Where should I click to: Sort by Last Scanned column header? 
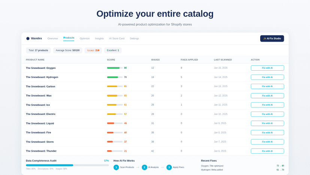pos(223,60)
